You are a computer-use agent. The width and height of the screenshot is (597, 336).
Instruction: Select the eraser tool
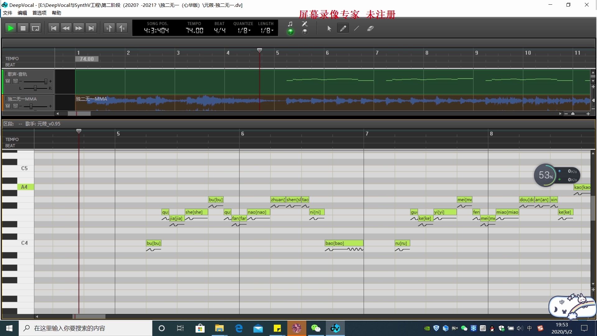[x=370, y=28]
